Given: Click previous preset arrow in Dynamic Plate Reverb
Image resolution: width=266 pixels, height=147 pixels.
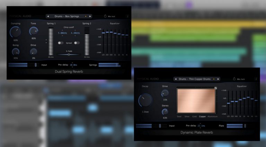Looking at the screenshot, I should (x=176, y=79).
